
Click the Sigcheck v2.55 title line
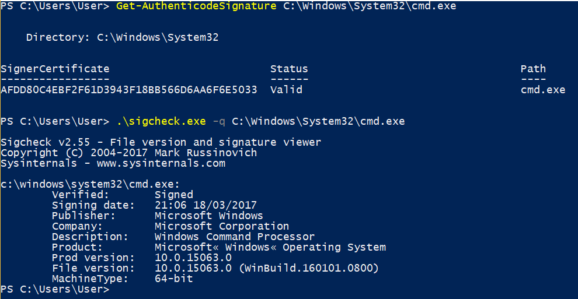point(161,142)
